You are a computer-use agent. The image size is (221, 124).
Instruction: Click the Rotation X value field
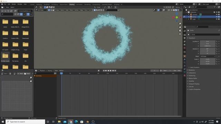click(208, 49)
